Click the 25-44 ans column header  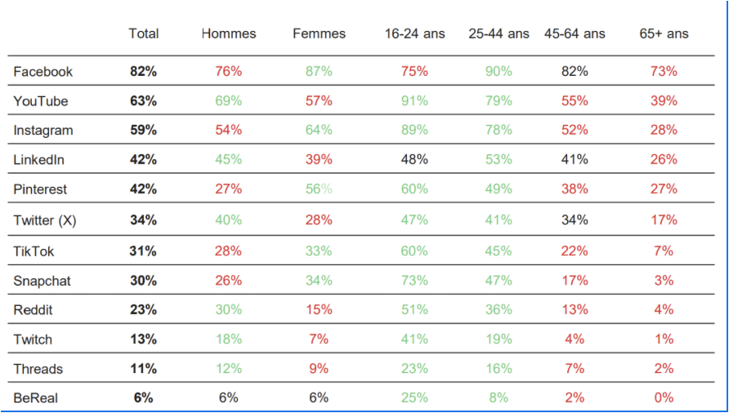pos(499,33)
